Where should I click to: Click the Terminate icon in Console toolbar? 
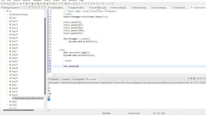188,79
